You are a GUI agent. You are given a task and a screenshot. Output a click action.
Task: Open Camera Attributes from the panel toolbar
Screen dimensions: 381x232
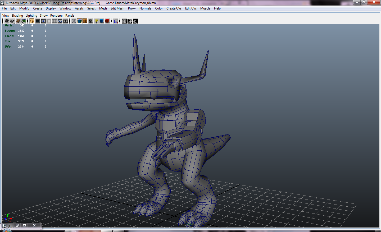(x=12, y=21)
